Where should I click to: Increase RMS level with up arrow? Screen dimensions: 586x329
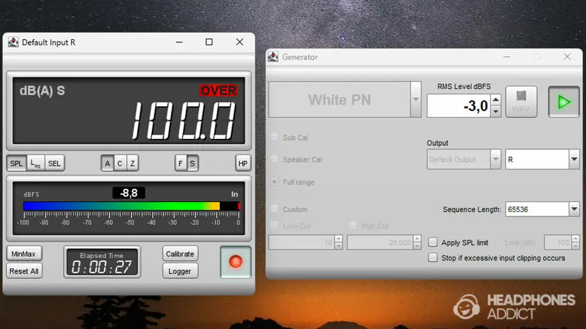496,100
